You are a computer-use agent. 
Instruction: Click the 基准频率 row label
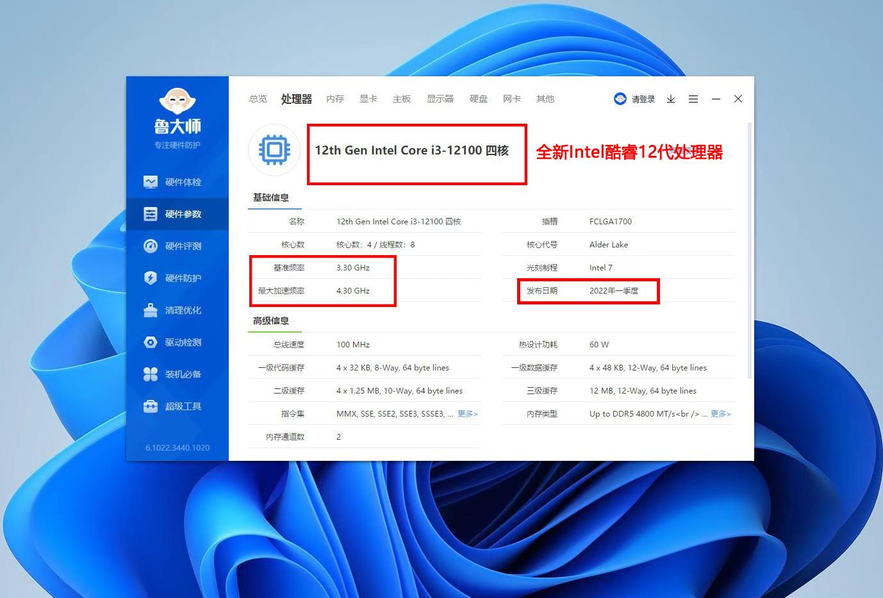coord(289,268)
